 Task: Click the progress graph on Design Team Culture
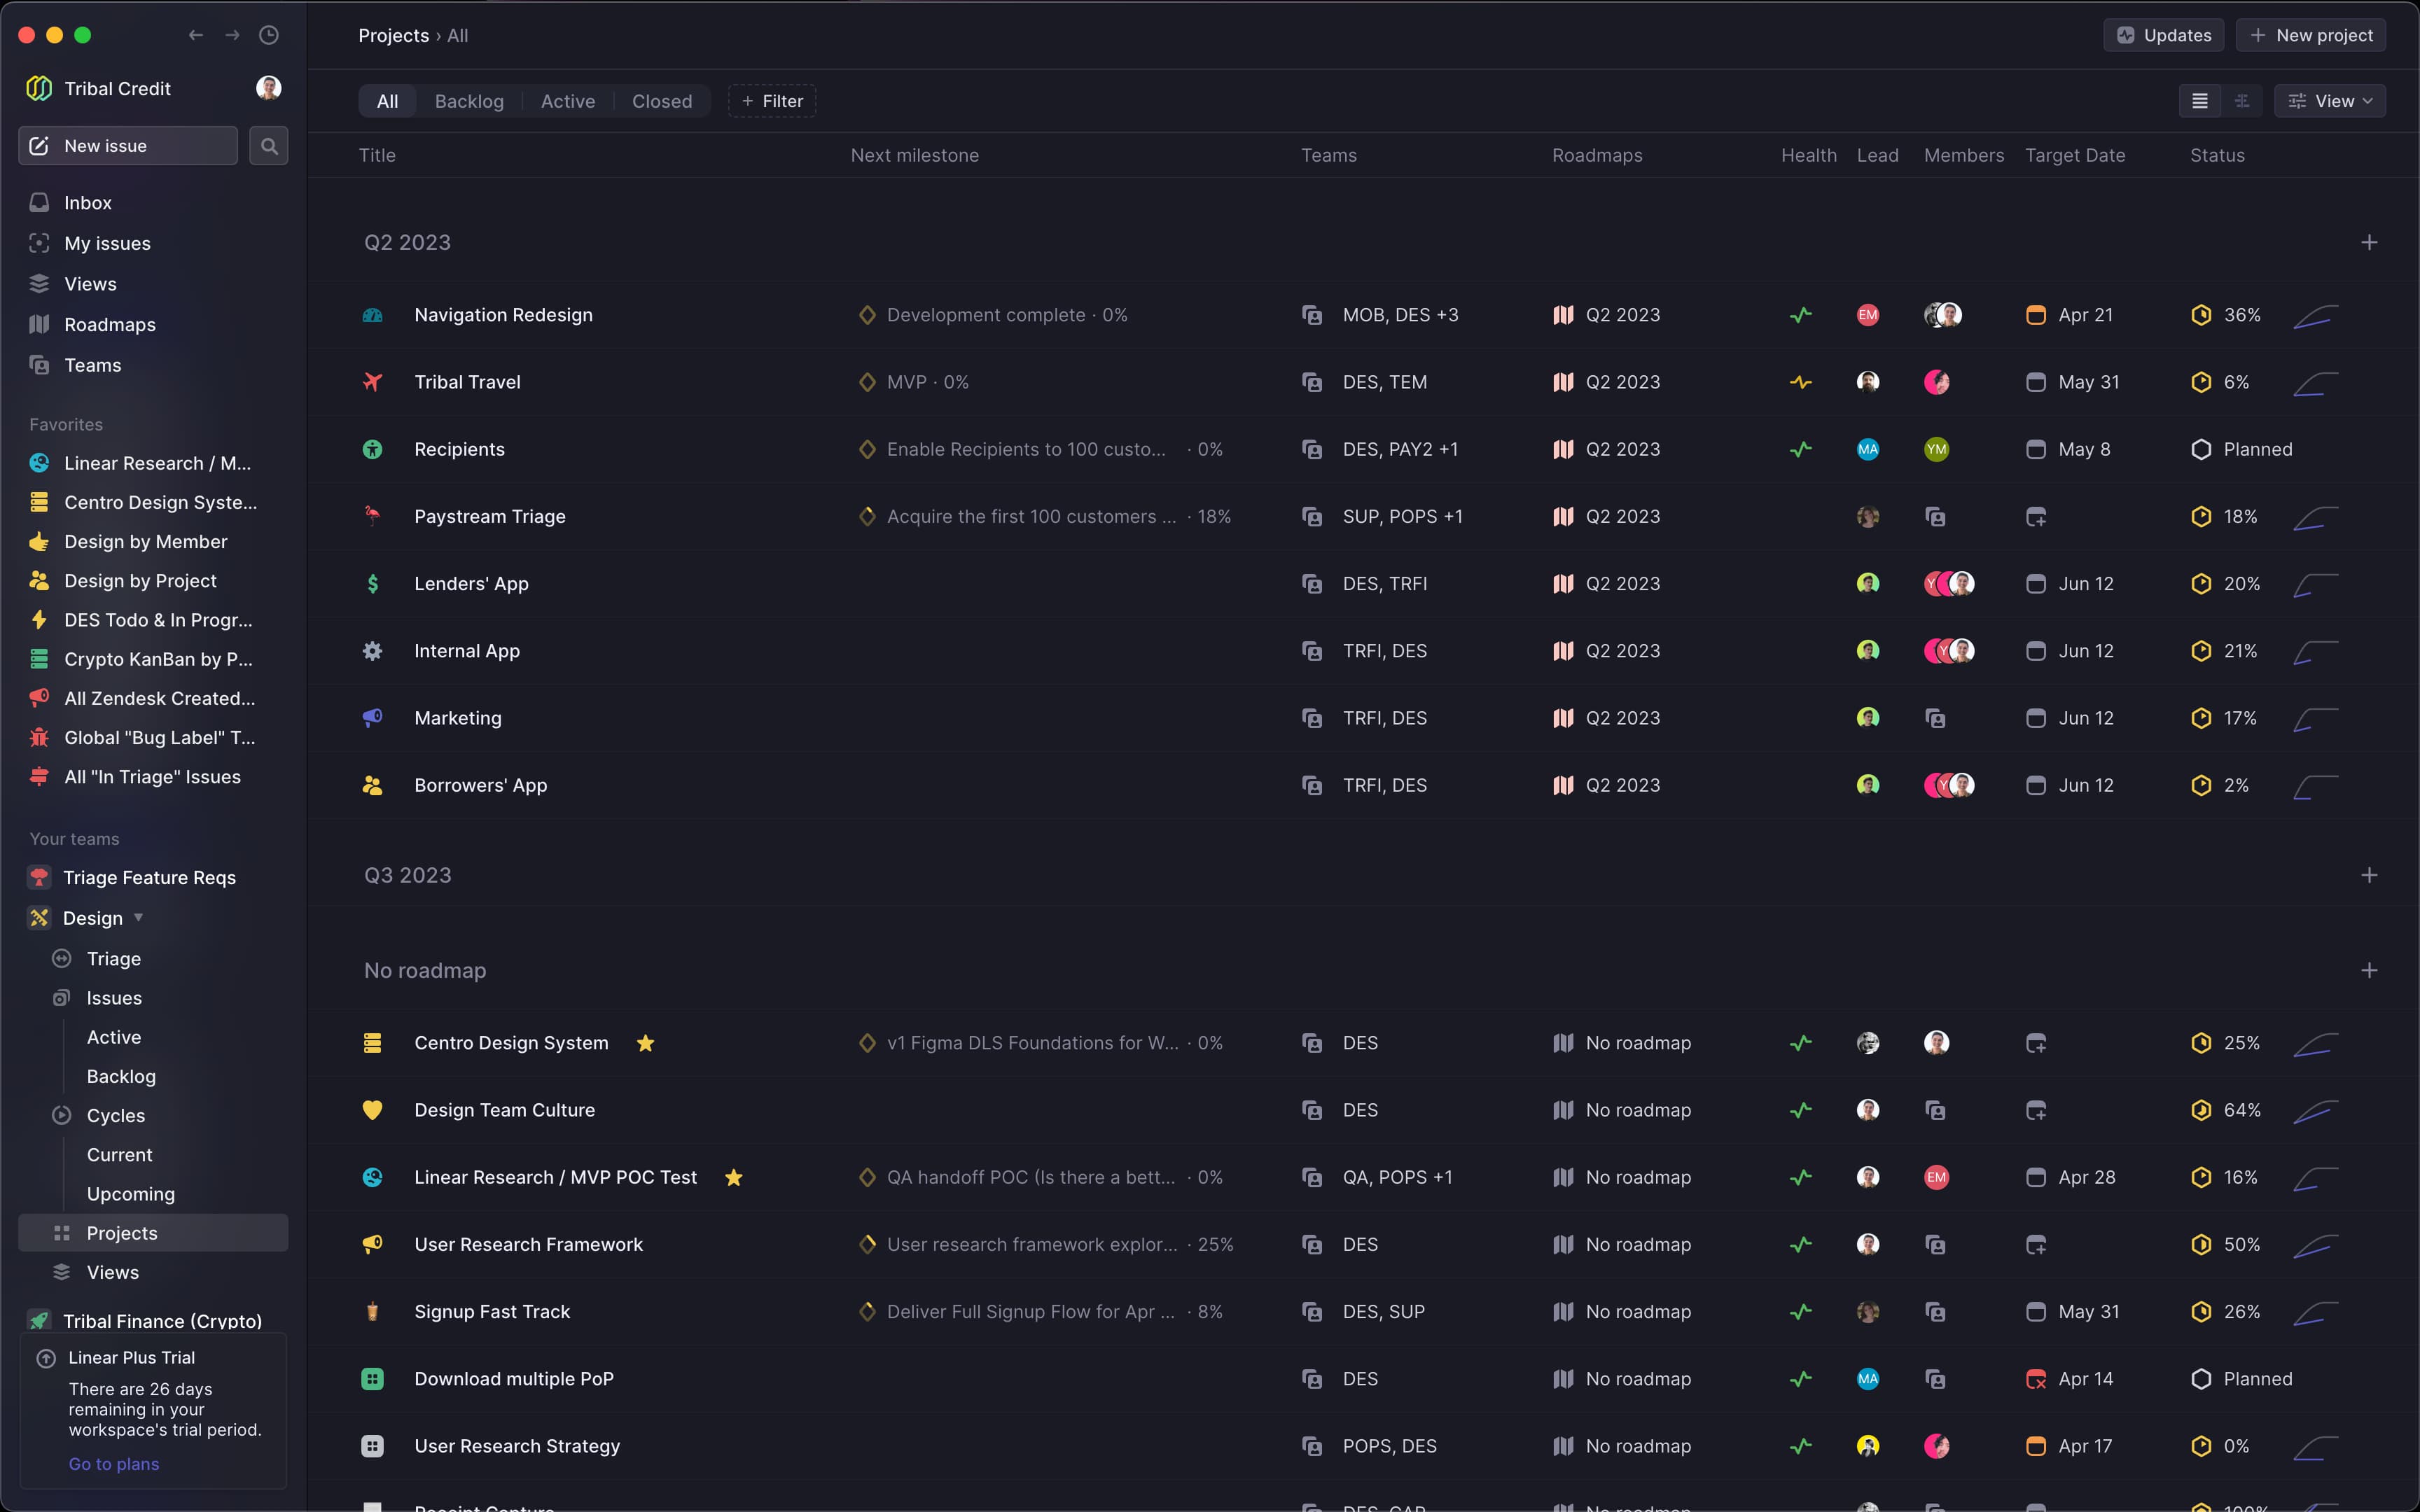click(x=2315, y=1110)
